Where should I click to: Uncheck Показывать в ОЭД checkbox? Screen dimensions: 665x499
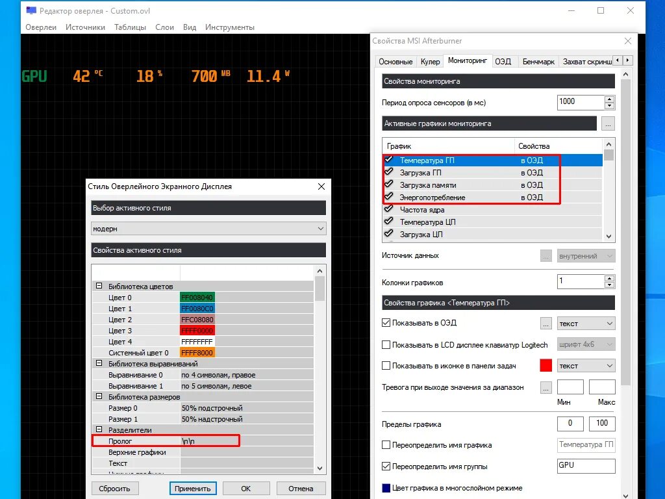386,323
